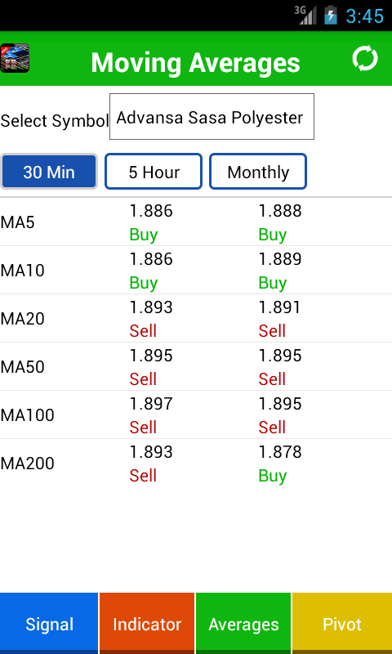Image resolution: width=392 pixels, height=654 pixels.
Task: Tap the 3:45 status bar clock
Action: pos(365,16)
